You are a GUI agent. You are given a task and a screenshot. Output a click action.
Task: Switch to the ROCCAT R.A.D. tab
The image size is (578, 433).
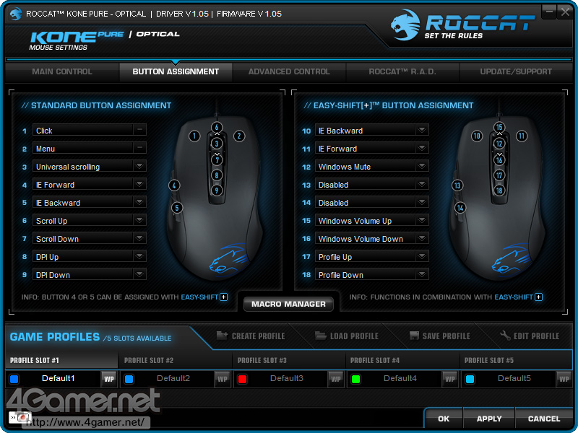[x=402, y=71]
